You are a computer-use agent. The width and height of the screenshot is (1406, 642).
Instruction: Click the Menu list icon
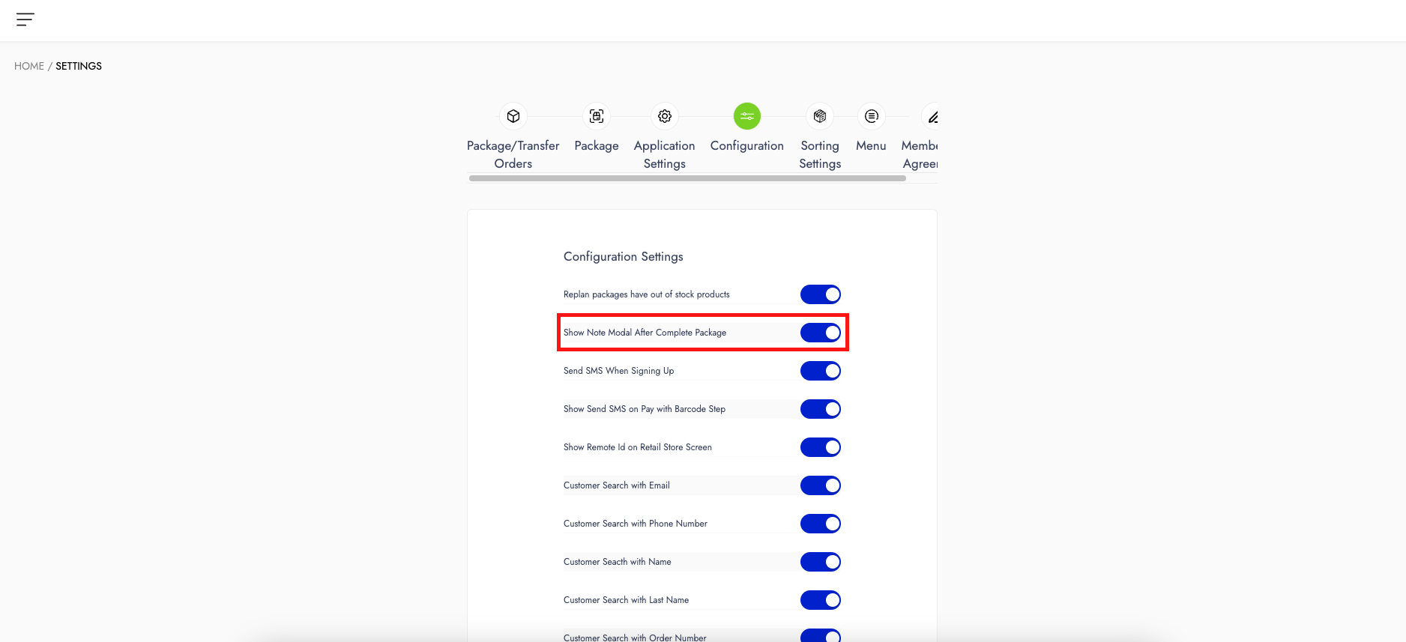coord(871,116)
